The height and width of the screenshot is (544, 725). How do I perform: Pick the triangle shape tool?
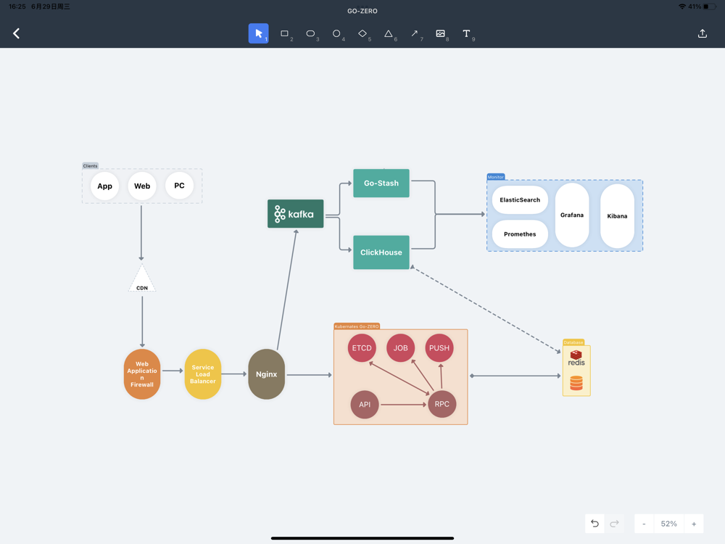pos(389,33)
